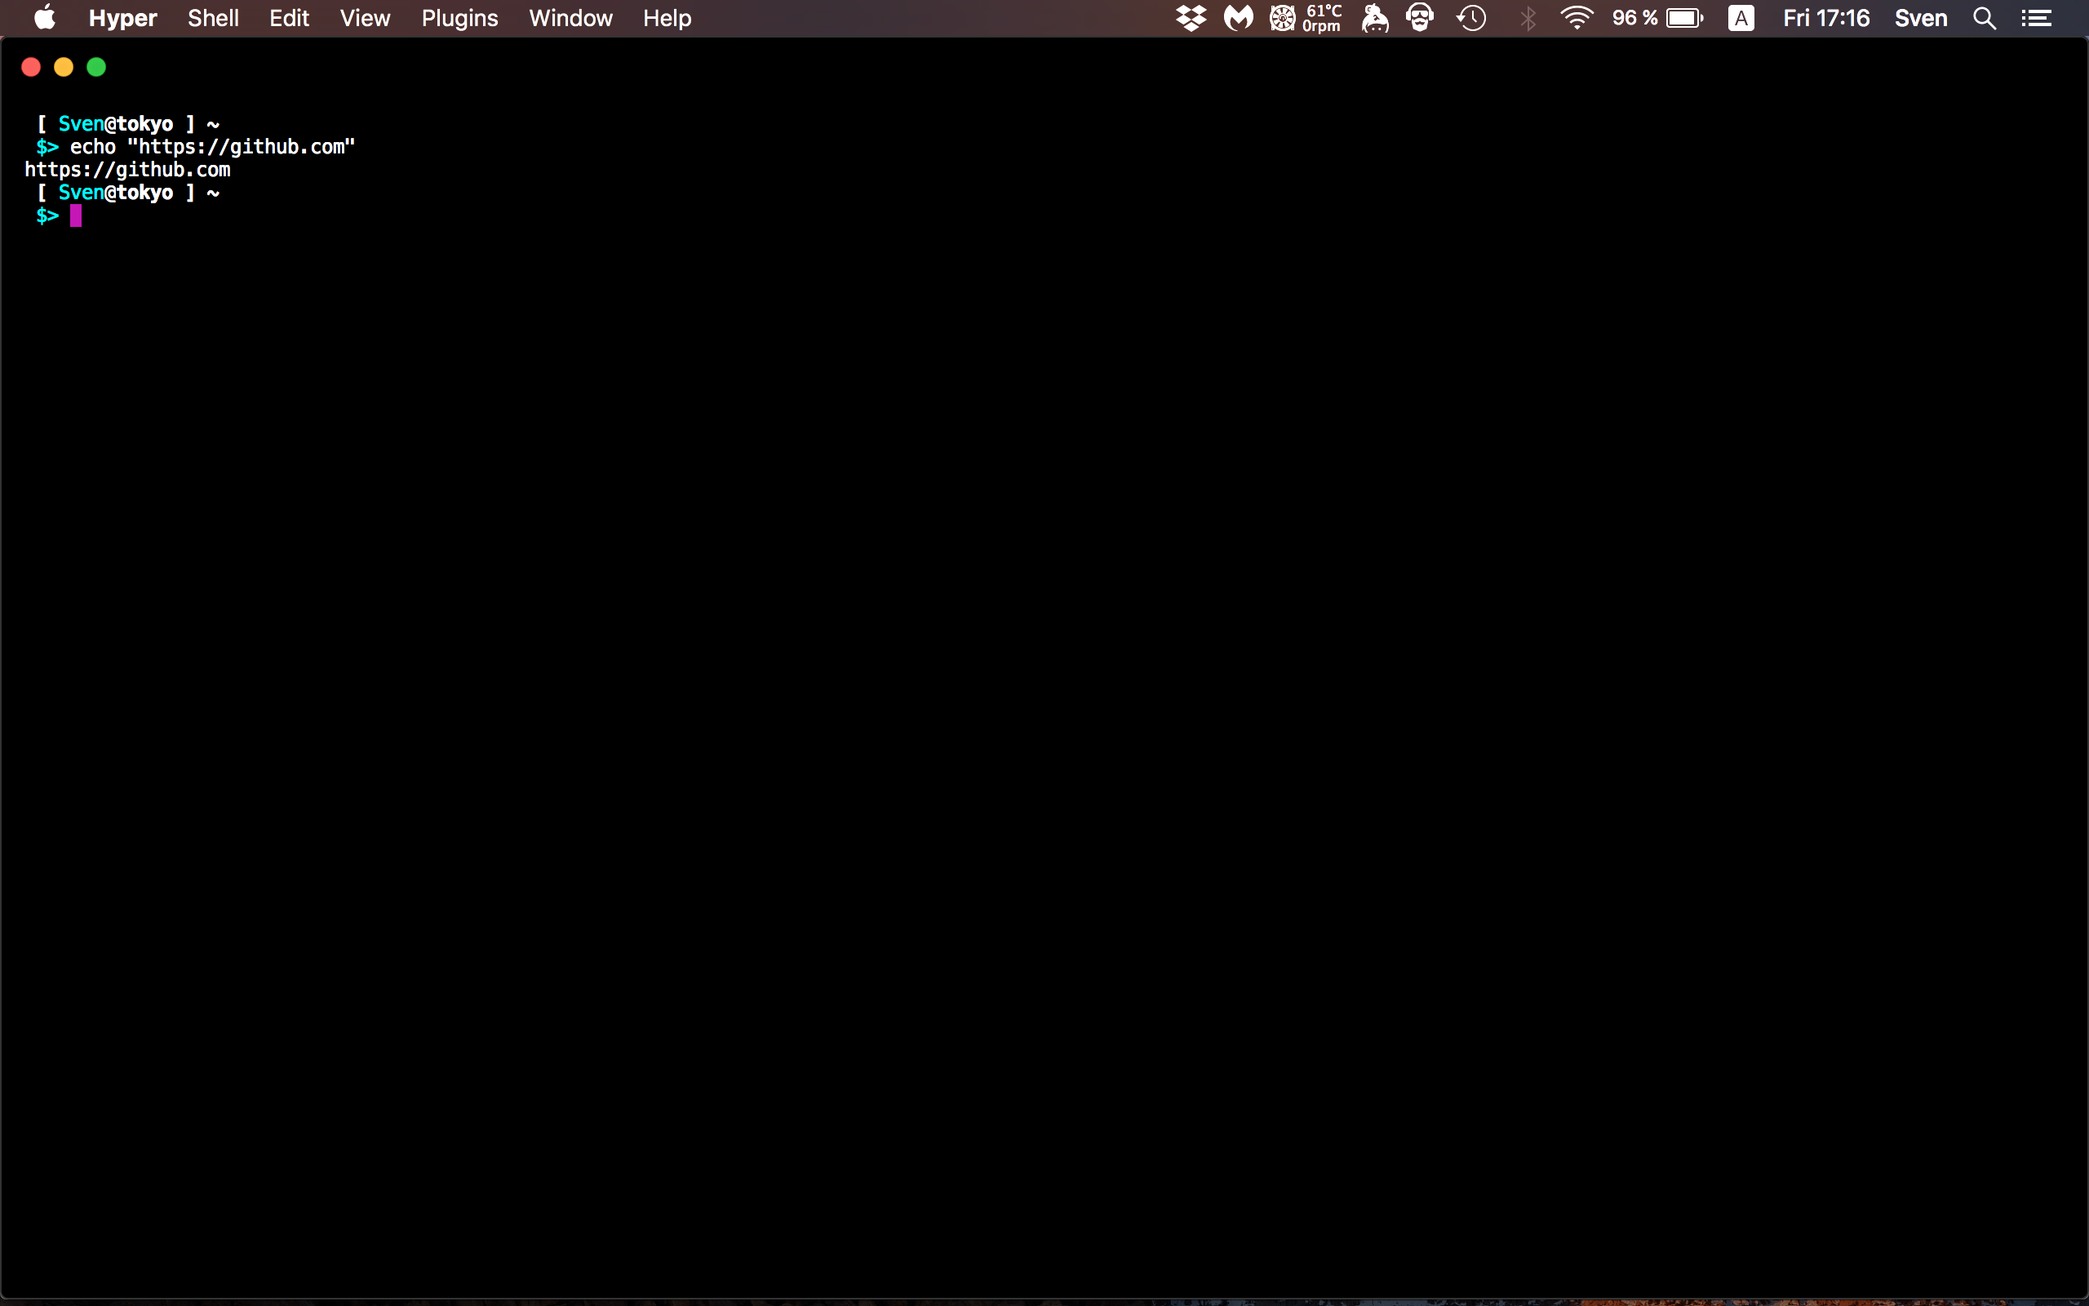Open the Bluetooth menu
2089x1306 pixels.
tap(1528, 17)
